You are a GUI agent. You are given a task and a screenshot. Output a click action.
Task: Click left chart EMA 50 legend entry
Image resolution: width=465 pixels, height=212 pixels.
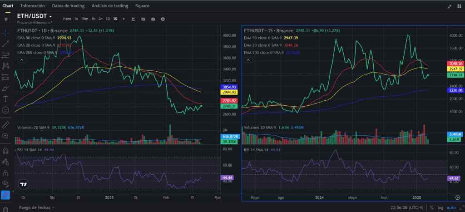[45, 38]
